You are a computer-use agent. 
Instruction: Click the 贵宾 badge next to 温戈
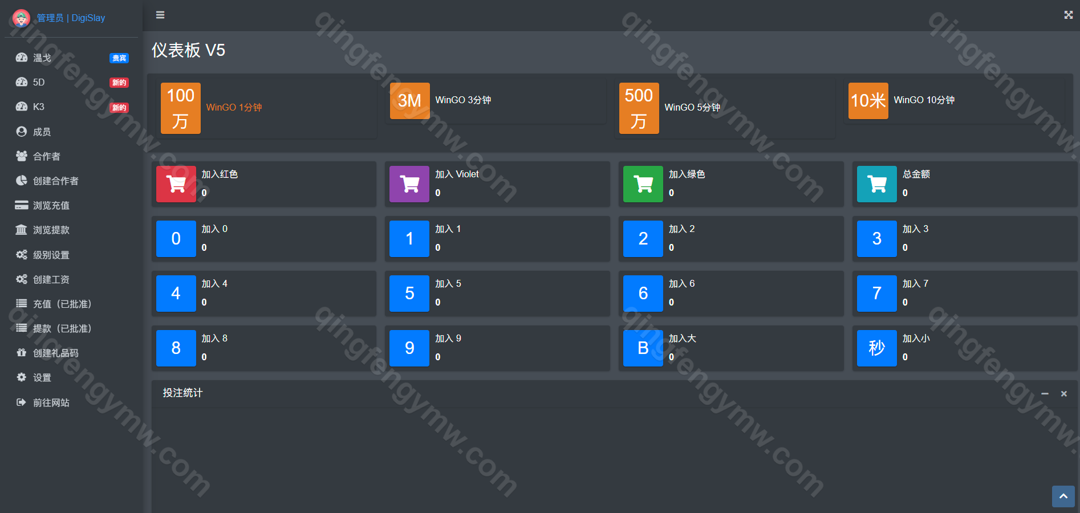tap(119, 58)
